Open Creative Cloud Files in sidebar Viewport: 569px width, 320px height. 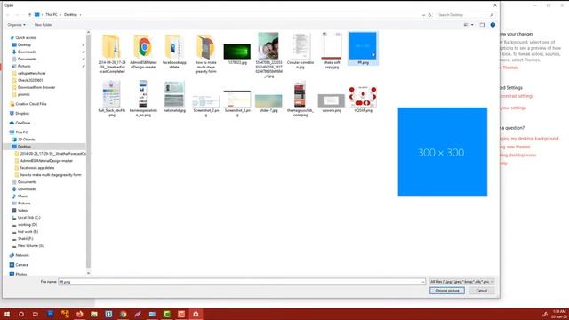point(31,104)
